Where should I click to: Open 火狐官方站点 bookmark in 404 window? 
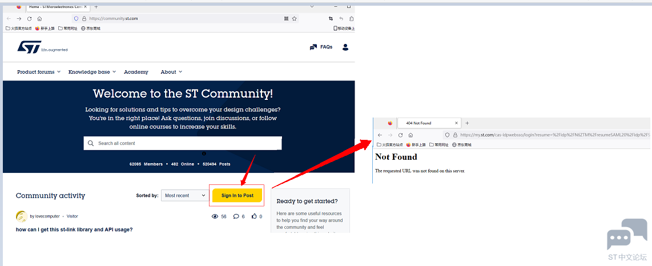pos(389,145)
